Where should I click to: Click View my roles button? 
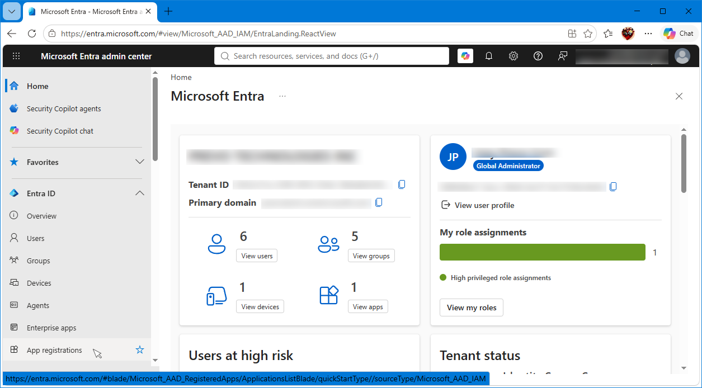pyautogui.click(x=472, y=307)
